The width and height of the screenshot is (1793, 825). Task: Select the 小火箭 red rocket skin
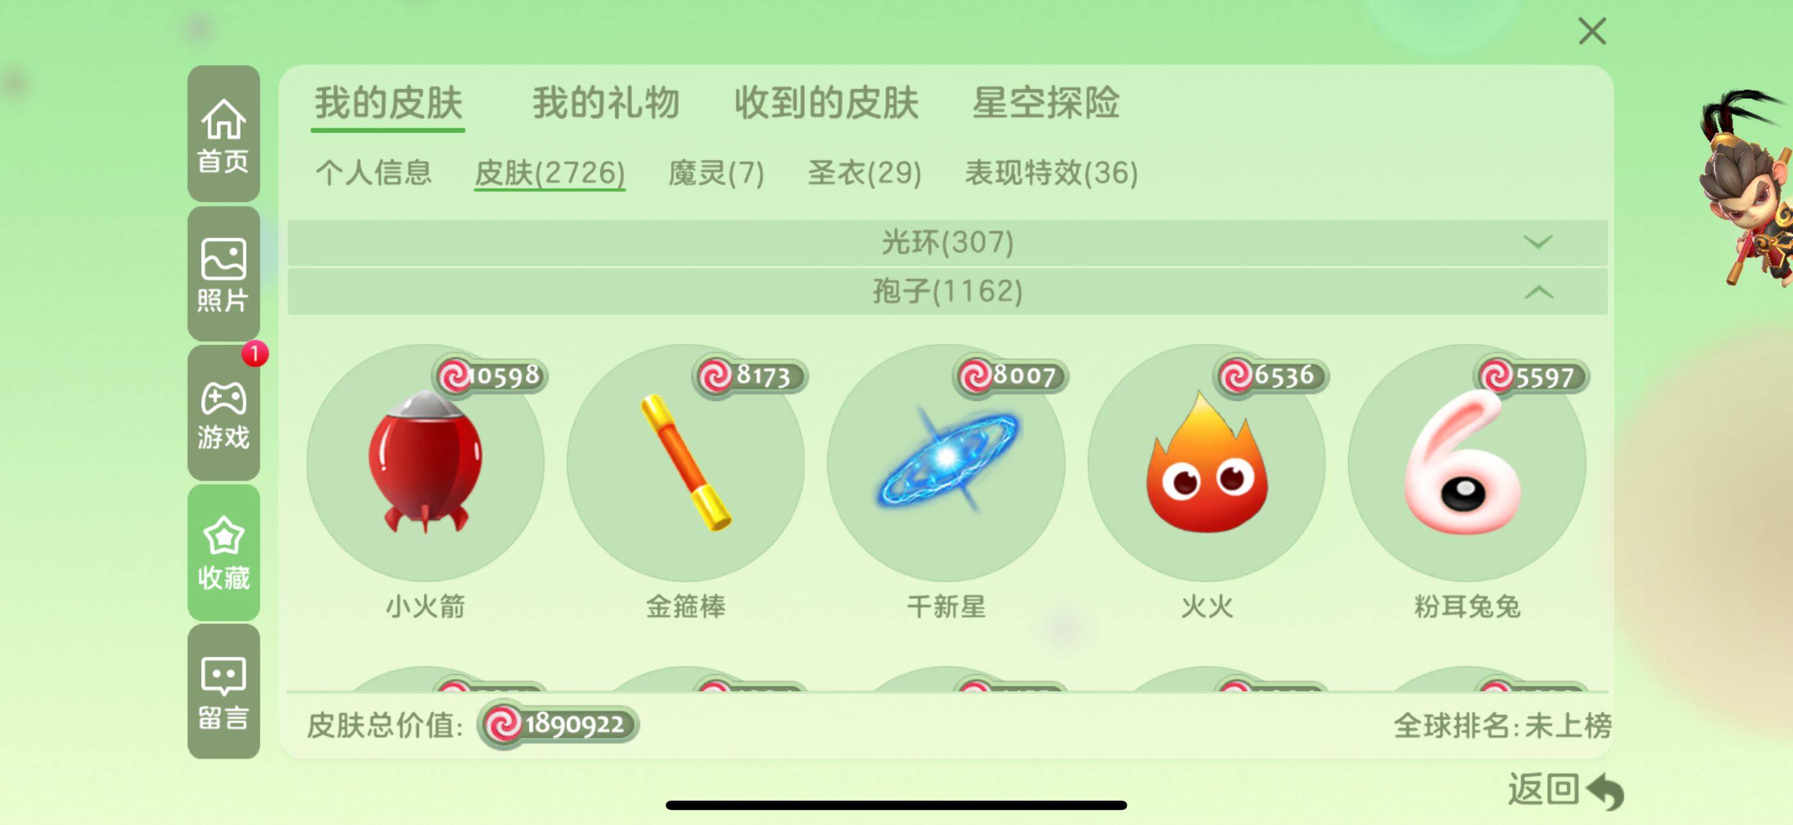coord(425,463)
